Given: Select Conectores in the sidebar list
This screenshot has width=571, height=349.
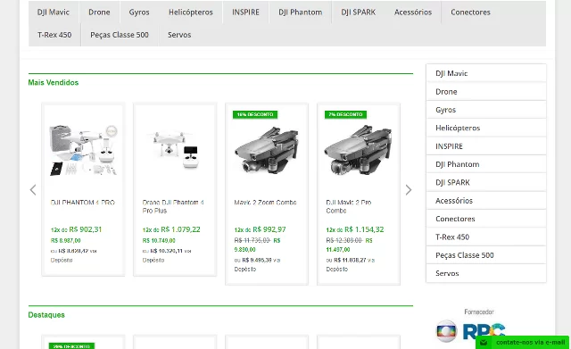Looking at the screenshot, I should click(x=486, y=219).
